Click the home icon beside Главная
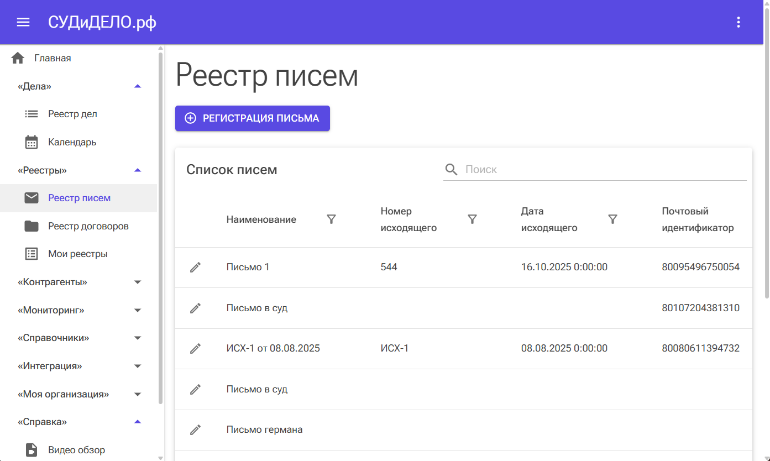 pos(17,57)
